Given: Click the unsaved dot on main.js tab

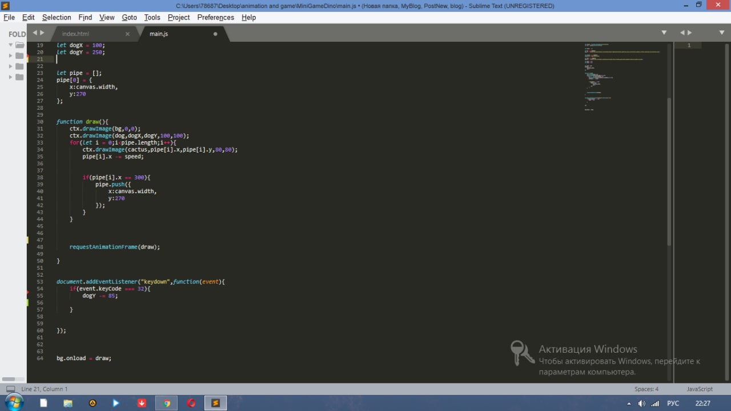Looking at the screenshot, I should tap(215, 34).
